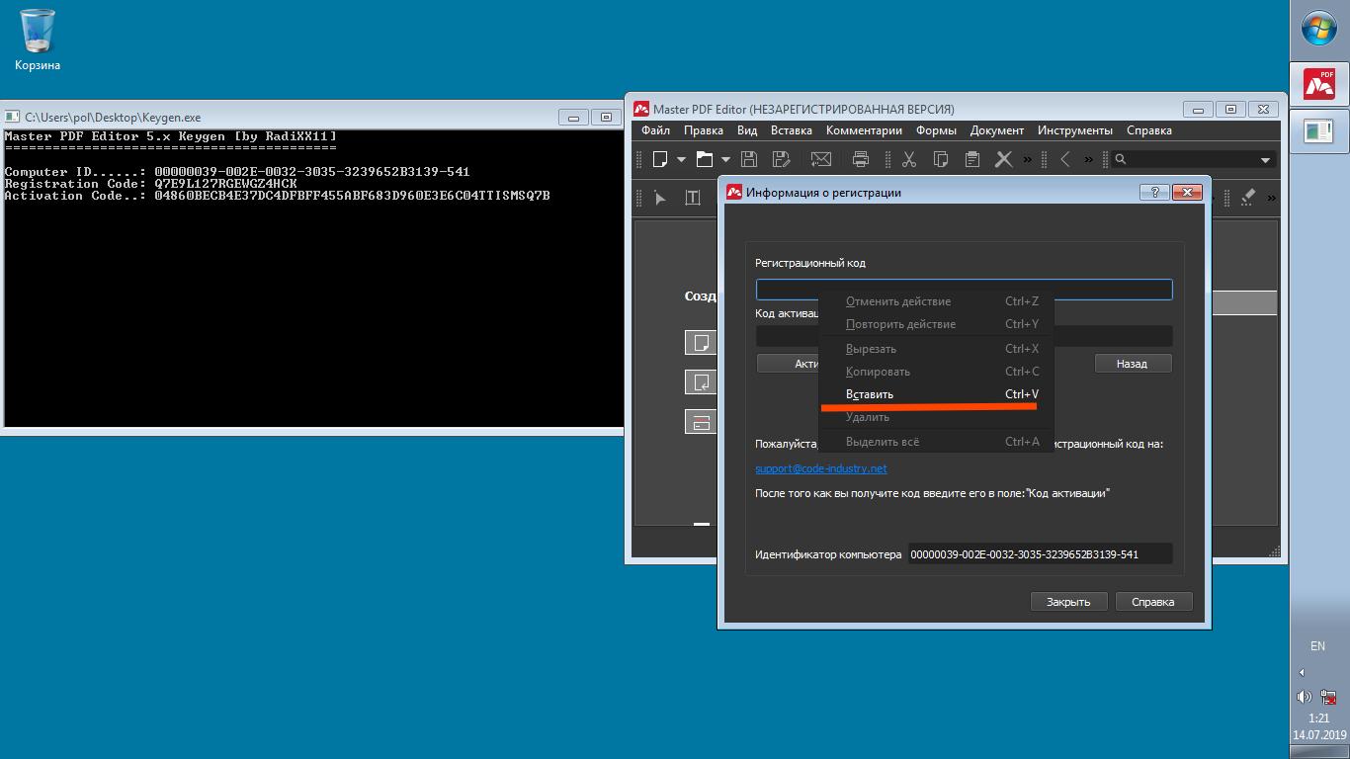Click the Назад button
1350x759 pixels.
[1133, 364]
